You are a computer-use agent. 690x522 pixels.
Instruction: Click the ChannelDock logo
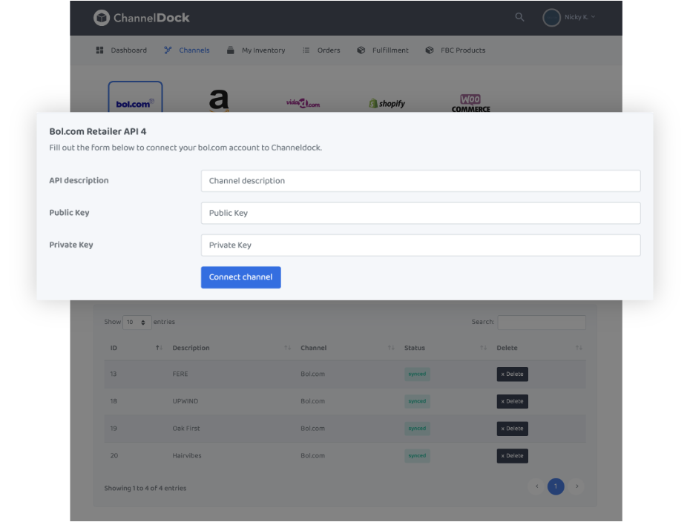(x=142, y=17)
